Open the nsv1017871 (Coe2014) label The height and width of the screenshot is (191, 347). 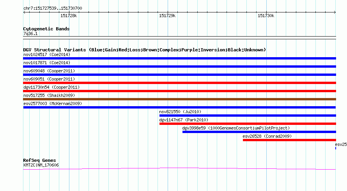coord(47,63)
